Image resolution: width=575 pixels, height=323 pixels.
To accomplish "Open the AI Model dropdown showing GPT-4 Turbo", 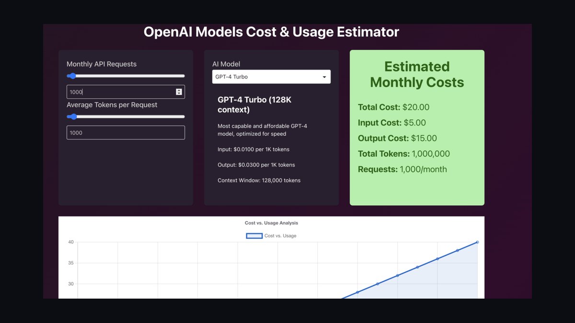I will [271, 77].
